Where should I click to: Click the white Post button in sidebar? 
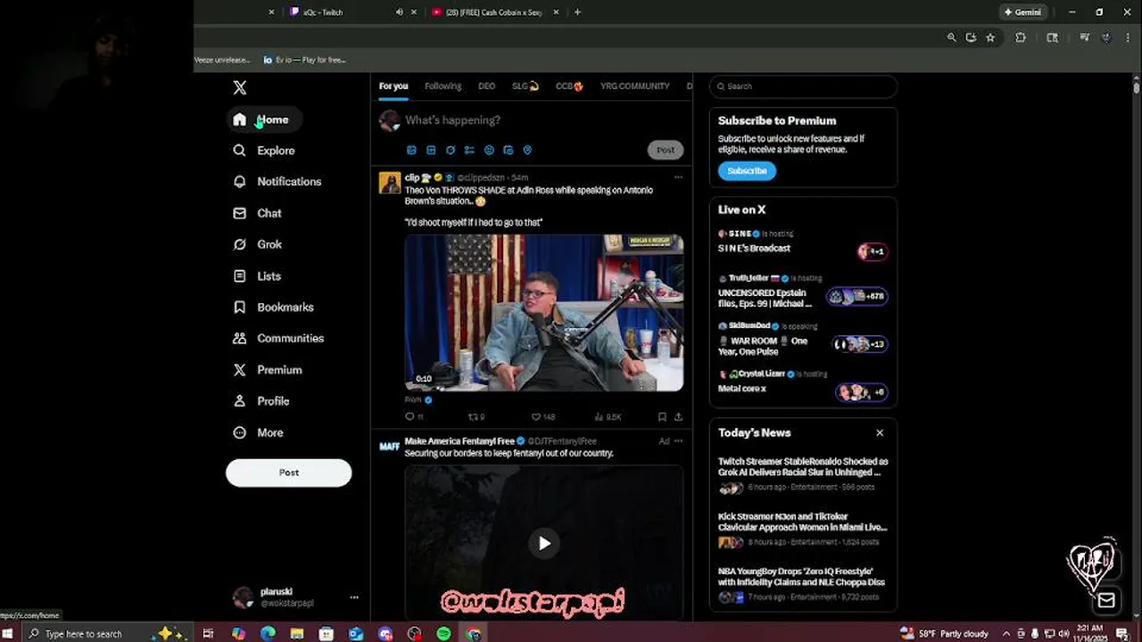pos(289,473)
